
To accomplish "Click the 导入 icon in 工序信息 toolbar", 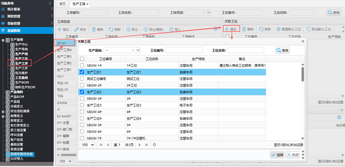I will pos(172,30).
